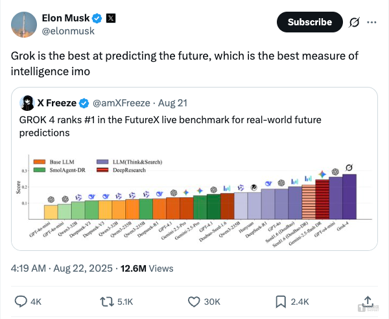Click the reply comment icon
This screenshot has height=319, width=389.
coord(21,301)
